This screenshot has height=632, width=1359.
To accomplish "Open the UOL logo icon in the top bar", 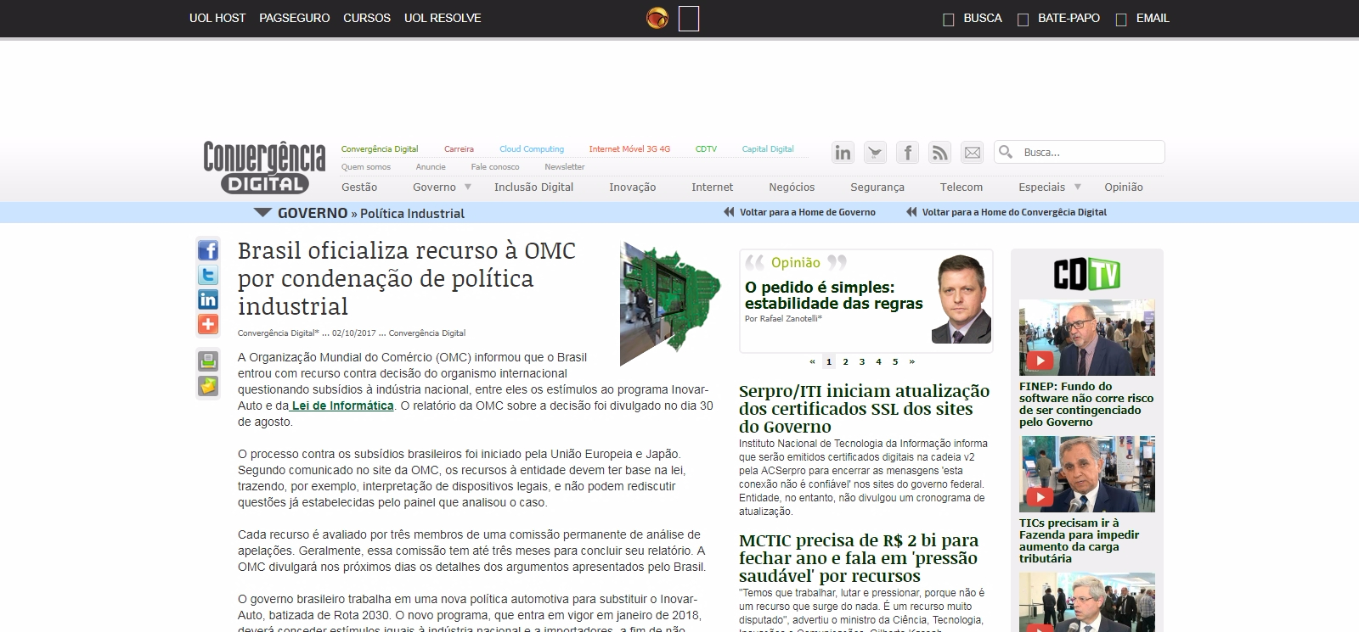I will click(x=657, y=18).
